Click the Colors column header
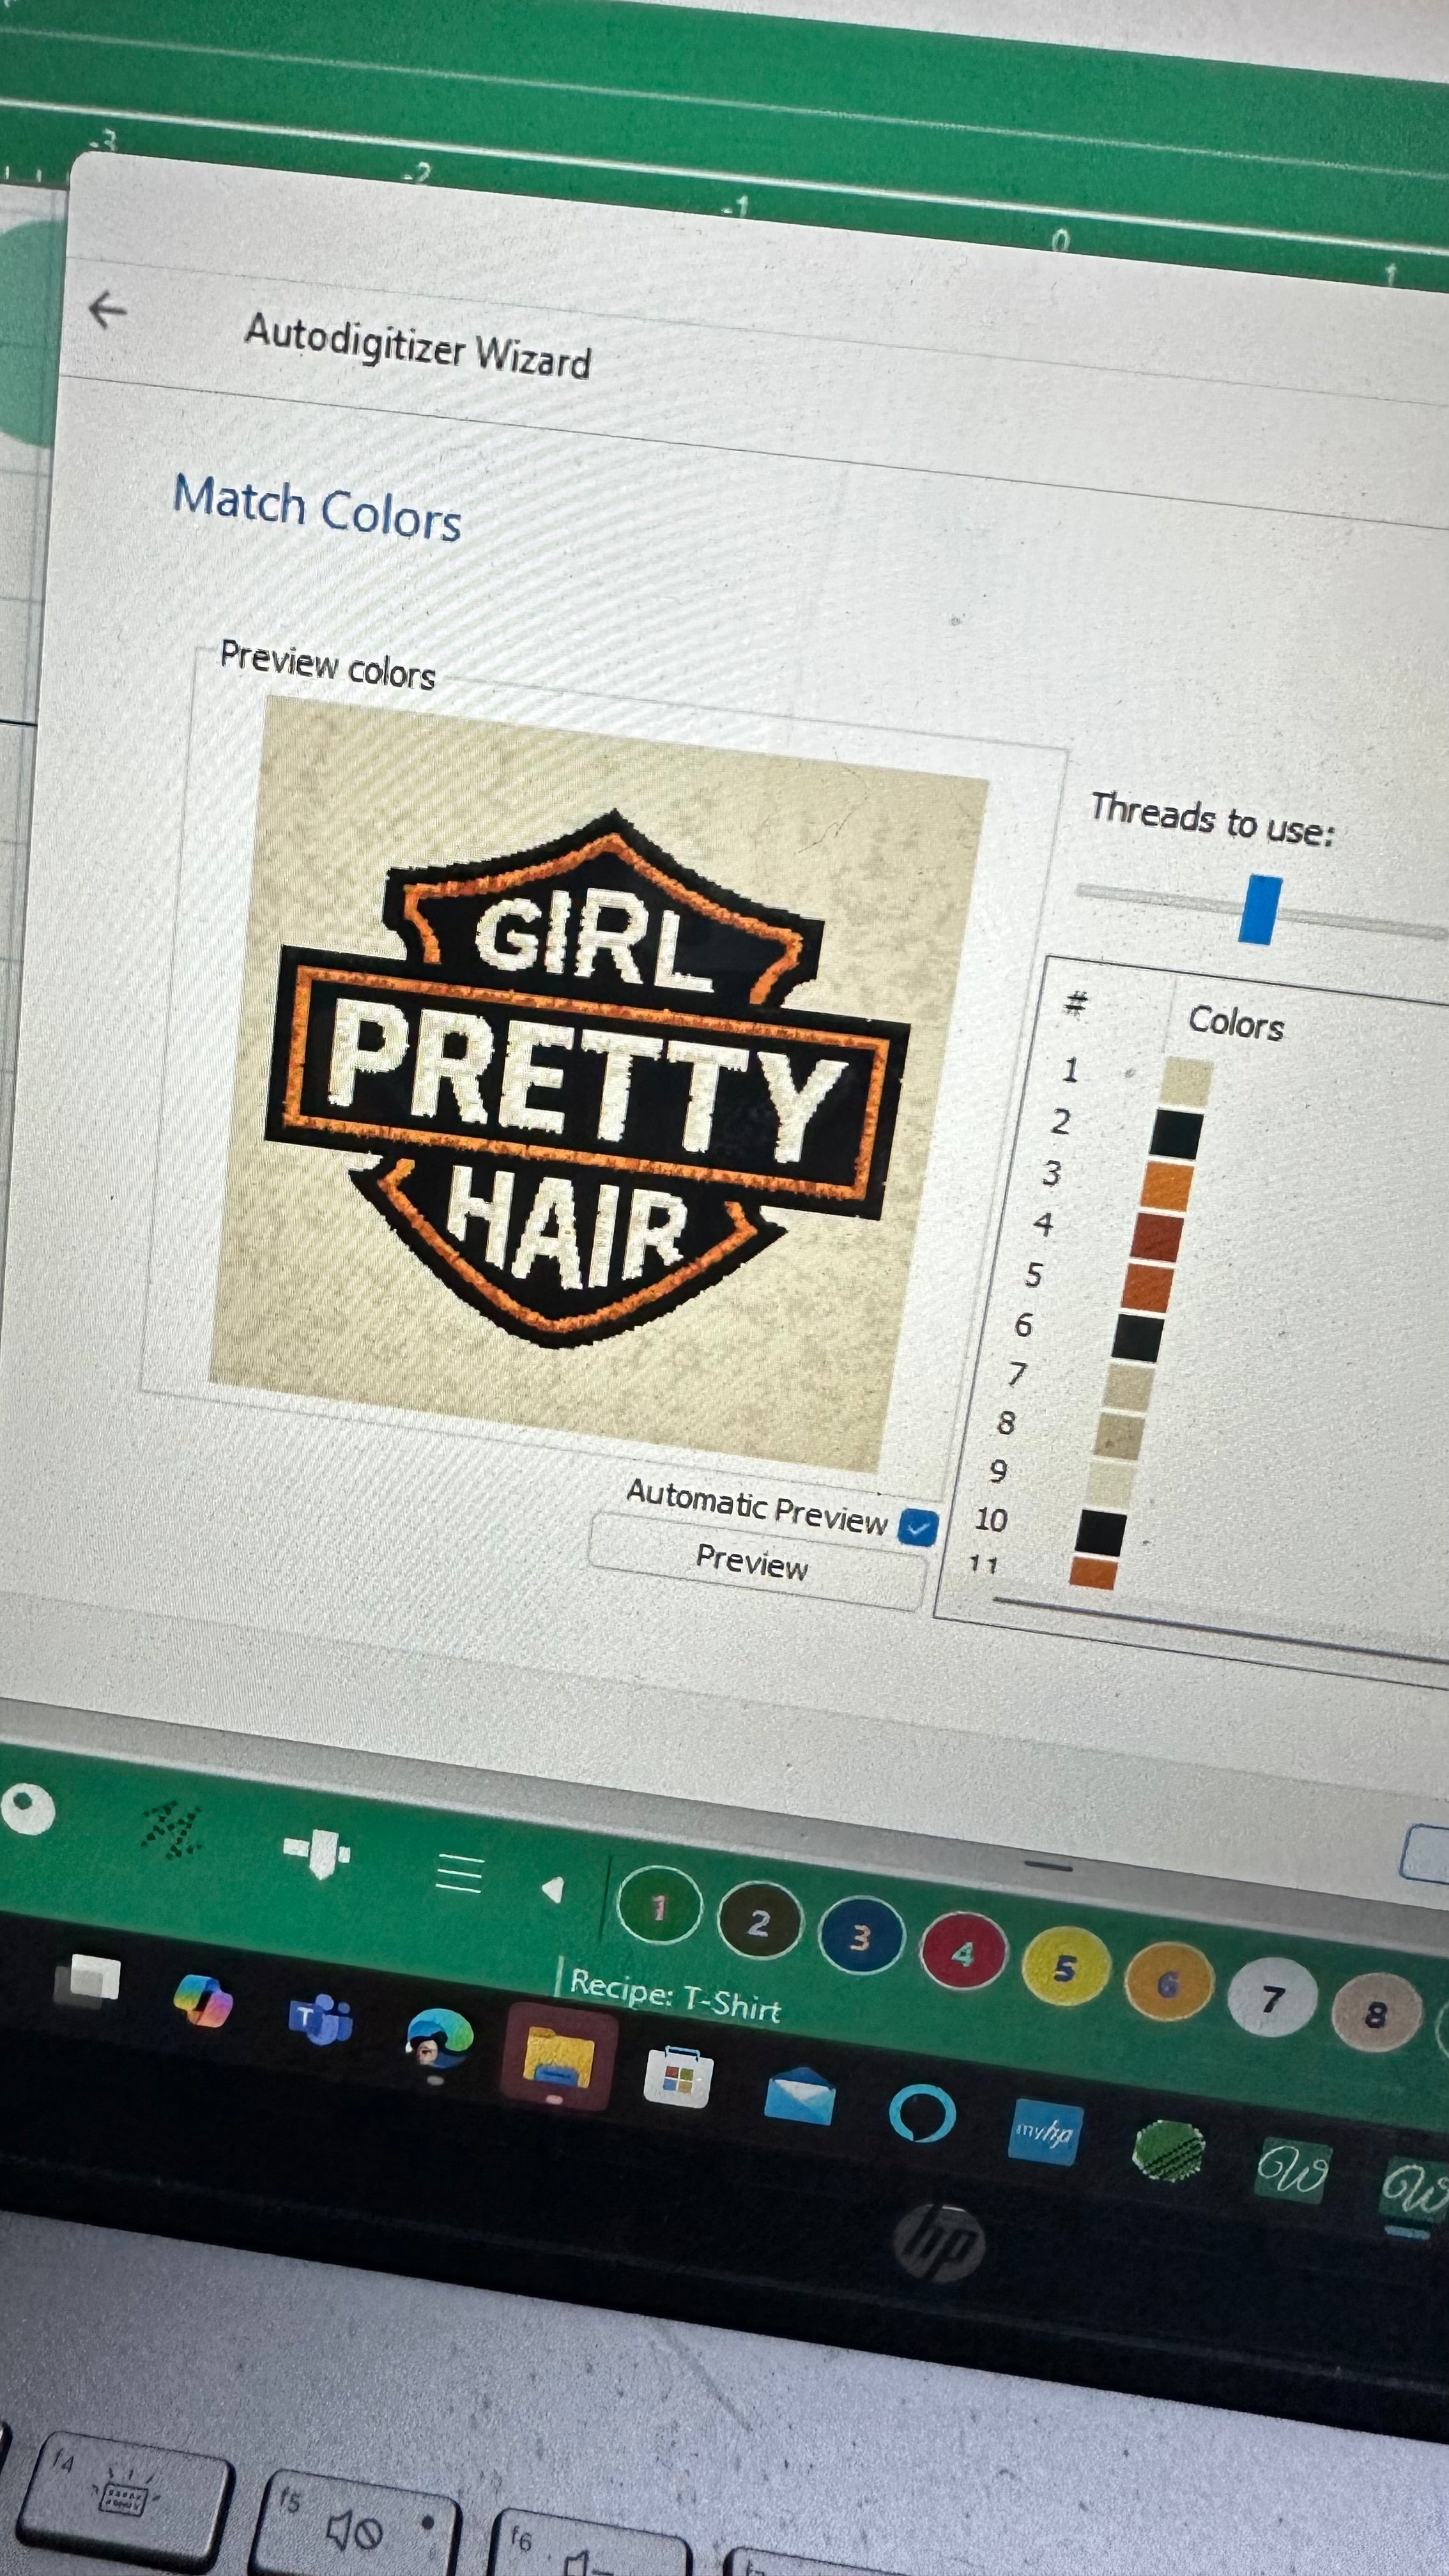Image resolution: width=1449 pixels, height=2576 pixels. tap(1237, 1023)
